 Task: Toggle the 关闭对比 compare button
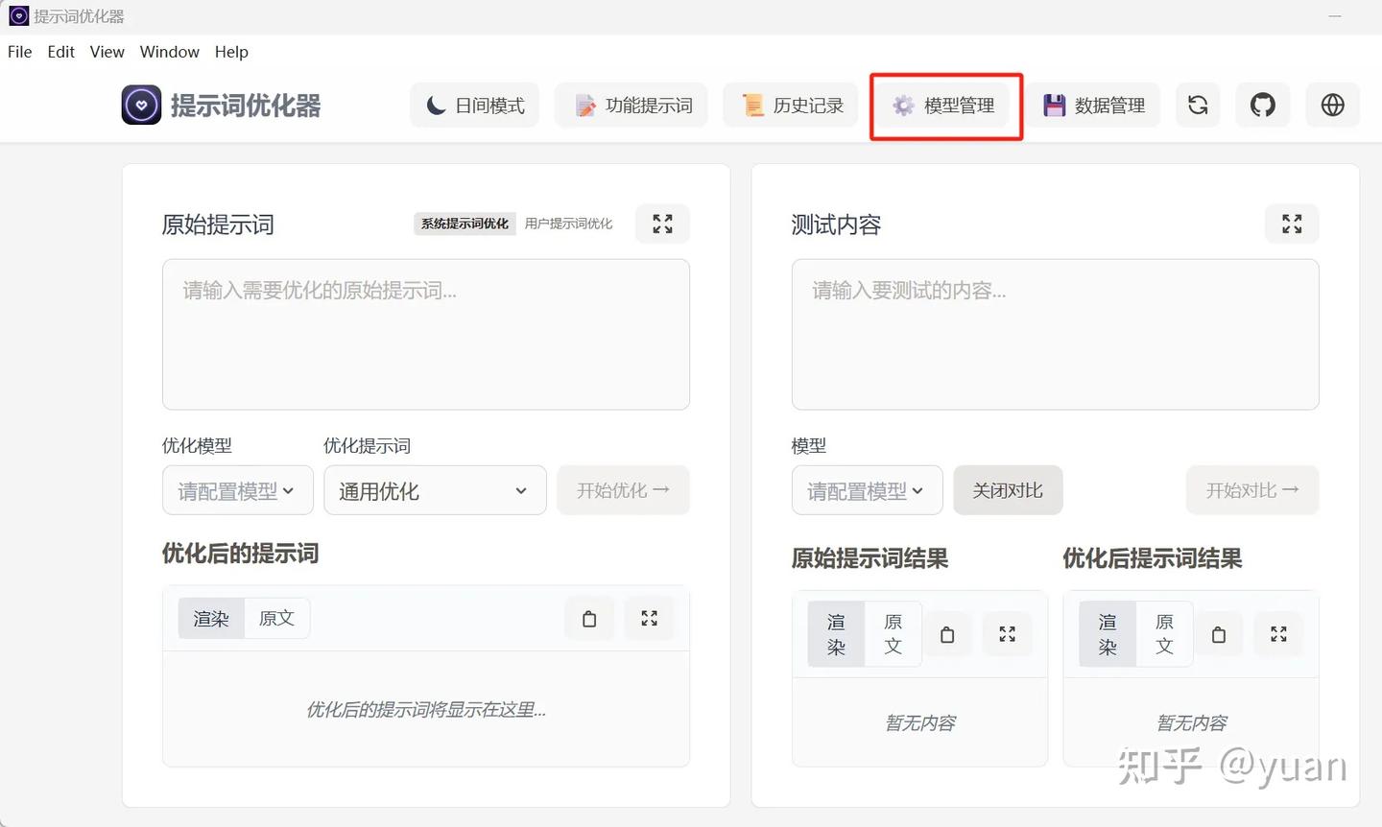tap(1007, 490)
